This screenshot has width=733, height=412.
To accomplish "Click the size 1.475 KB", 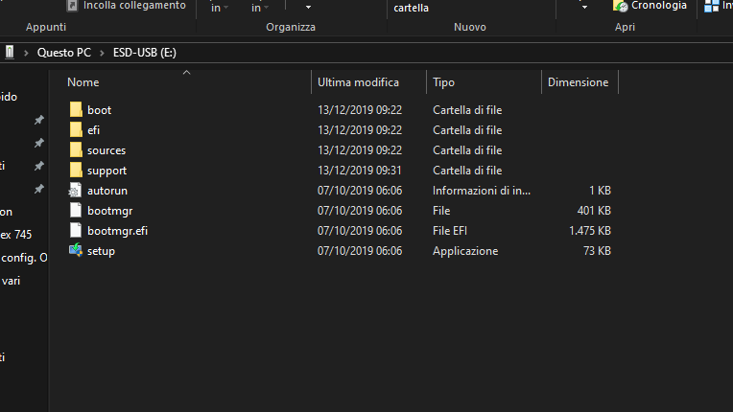I will (589, 231).
